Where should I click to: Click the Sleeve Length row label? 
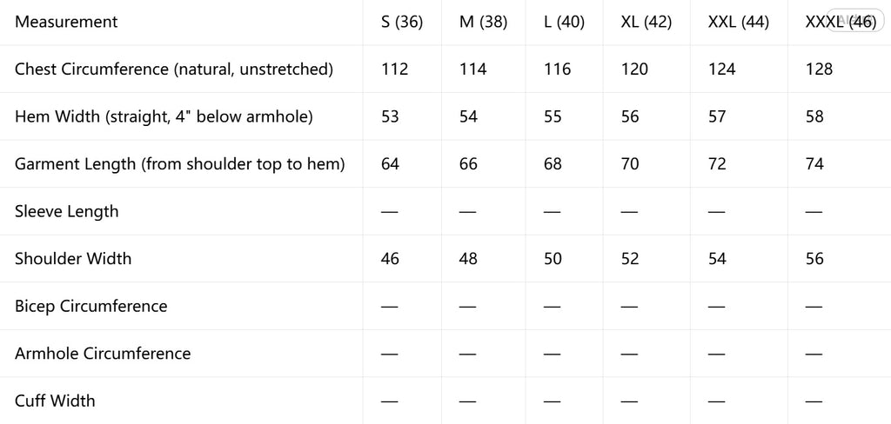coord(66,211)
